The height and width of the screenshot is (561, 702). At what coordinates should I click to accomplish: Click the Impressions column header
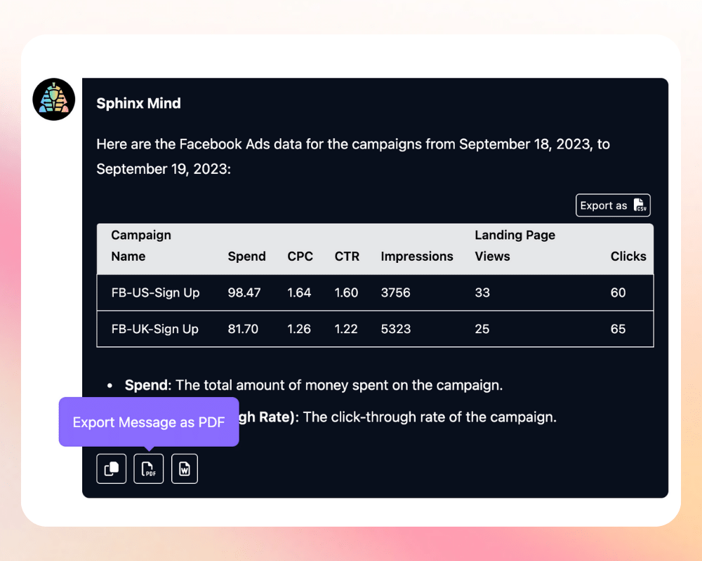point(417,257)
